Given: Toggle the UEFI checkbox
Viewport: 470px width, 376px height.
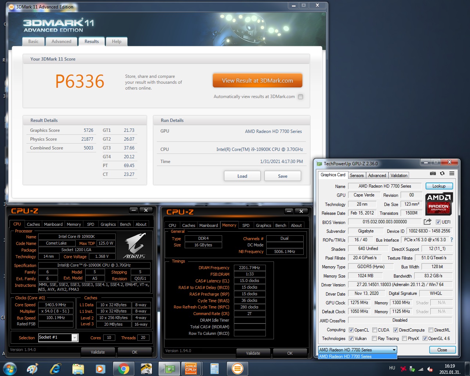Looking at the screenshot, I should click(438, 222).
